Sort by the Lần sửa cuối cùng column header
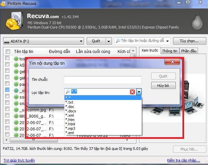The width and height of the screenshot is (208, 165). tap(93, 52)
